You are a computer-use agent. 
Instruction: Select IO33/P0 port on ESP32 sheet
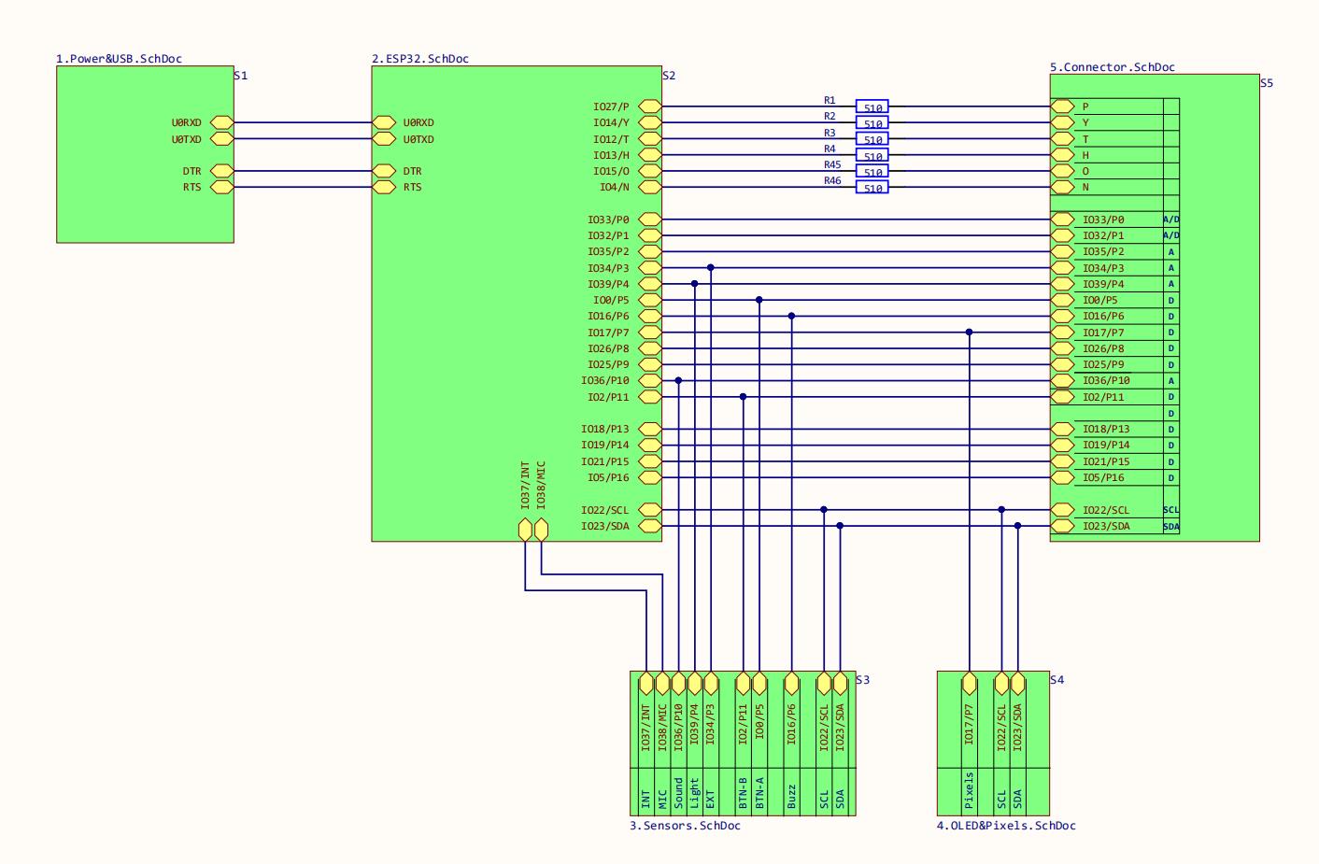(649, 220)
